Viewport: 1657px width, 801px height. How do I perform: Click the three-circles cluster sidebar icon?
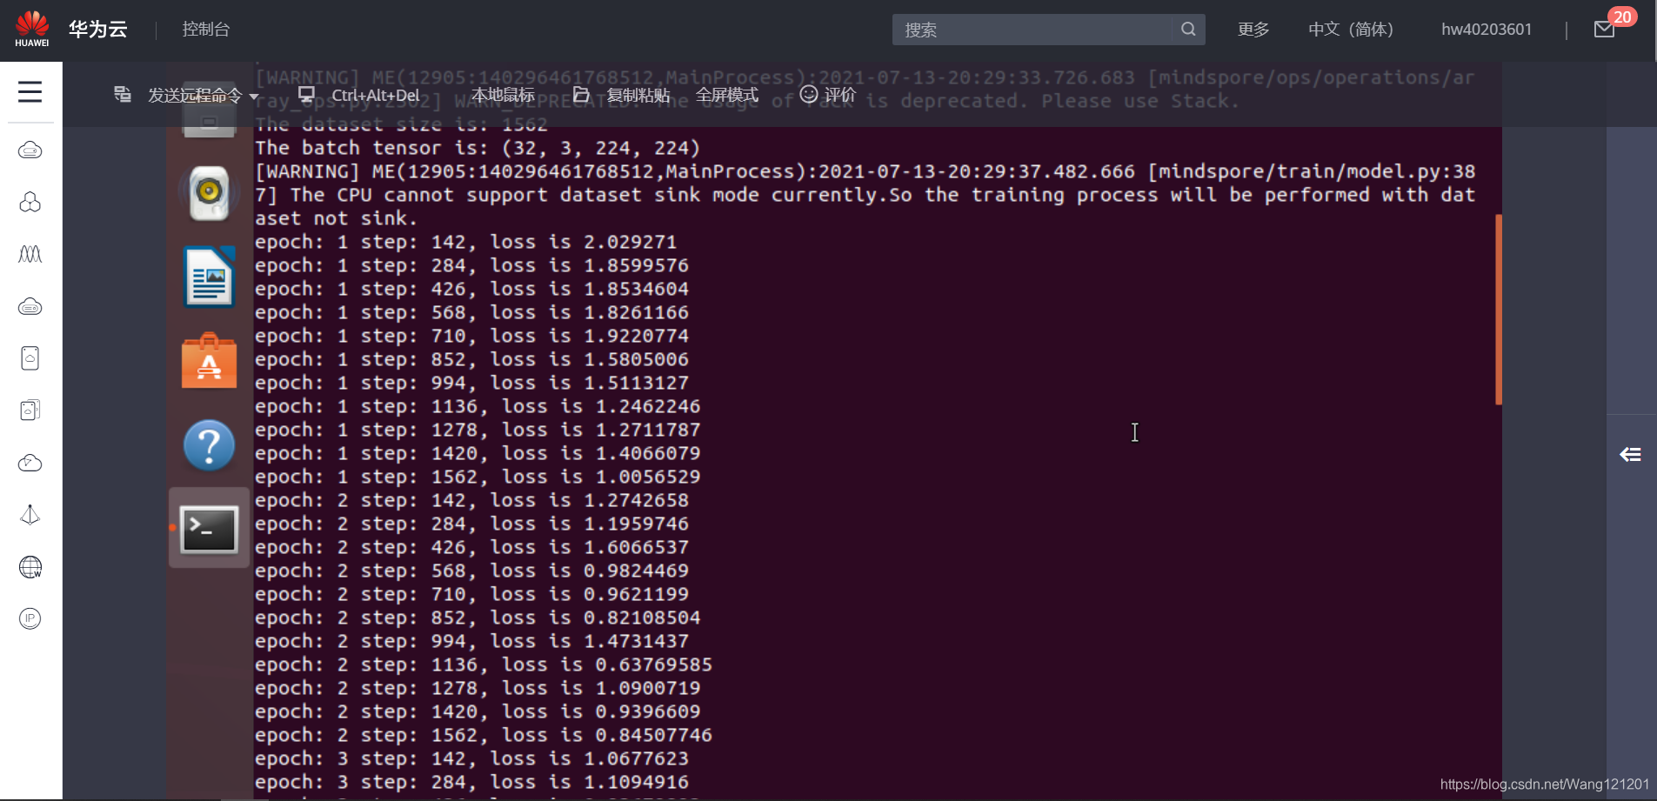(30, 203)
